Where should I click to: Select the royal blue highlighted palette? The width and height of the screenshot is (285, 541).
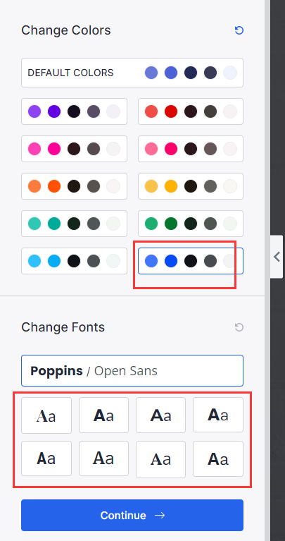(x=191, y=261)
